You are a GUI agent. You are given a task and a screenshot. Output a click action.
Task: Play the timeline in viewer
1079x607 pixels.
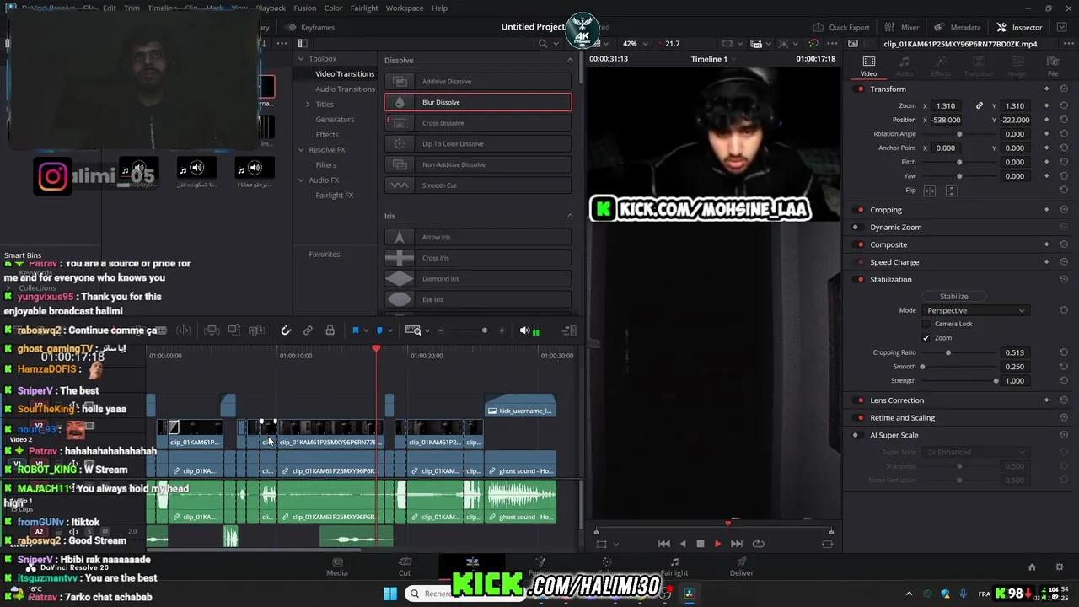717,544
